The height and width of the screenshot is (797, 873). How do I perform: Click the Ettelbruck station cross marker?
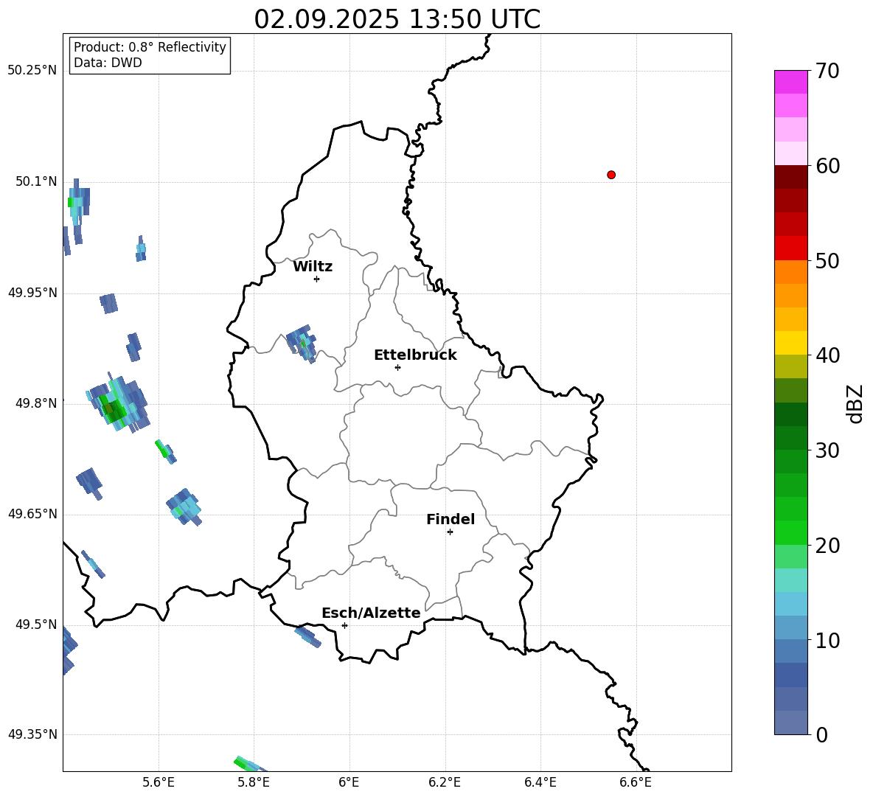click(397, 367)
